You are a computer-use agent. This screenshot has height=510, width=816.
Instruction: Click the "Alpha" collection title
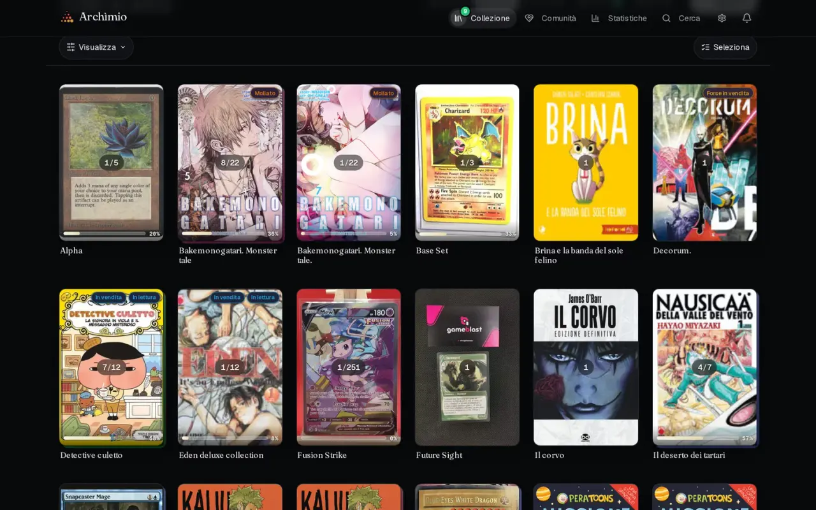71,251
